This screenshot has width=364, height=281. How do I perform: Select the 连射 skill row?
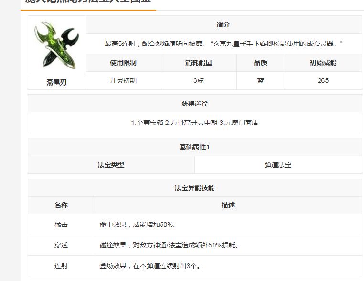pyautogui.click(x=195, y=266)
